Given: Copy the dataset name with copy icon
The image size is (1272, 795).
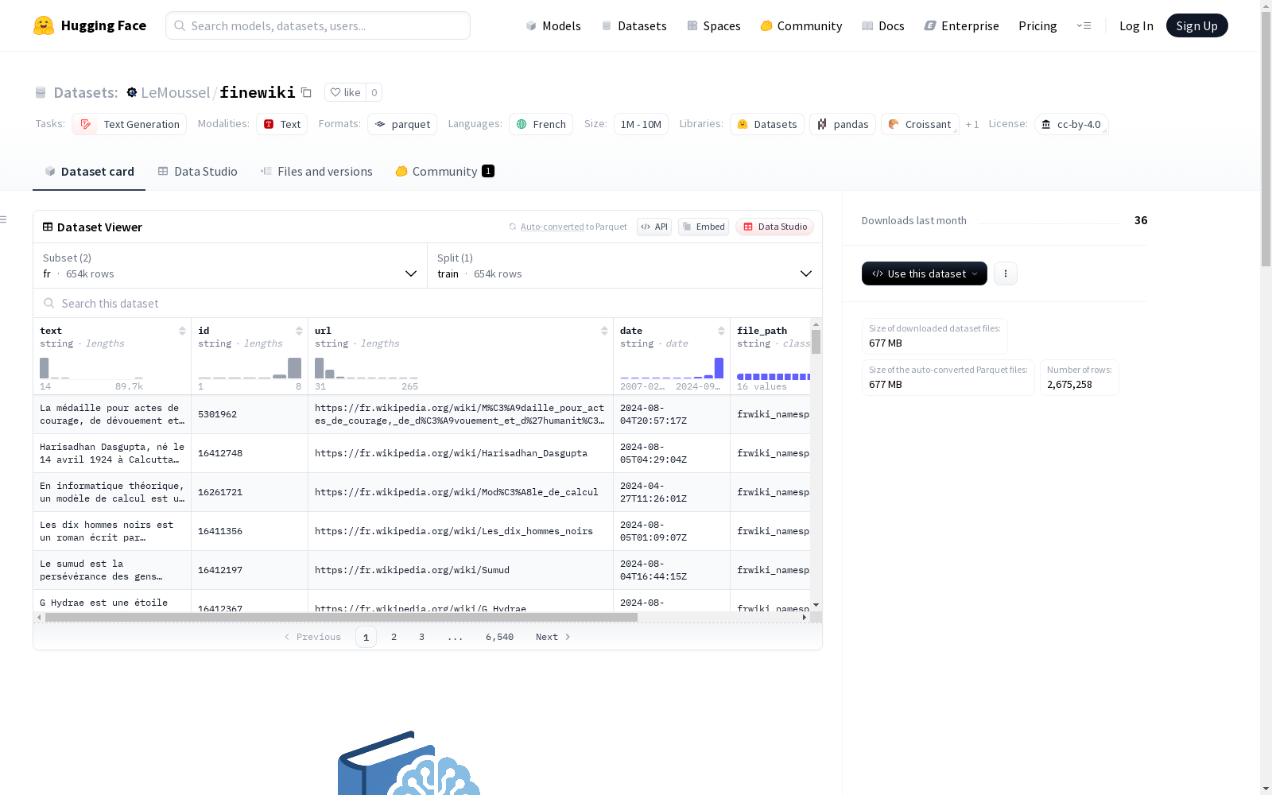Looking at the screenshot, I should tap(306, 92).
